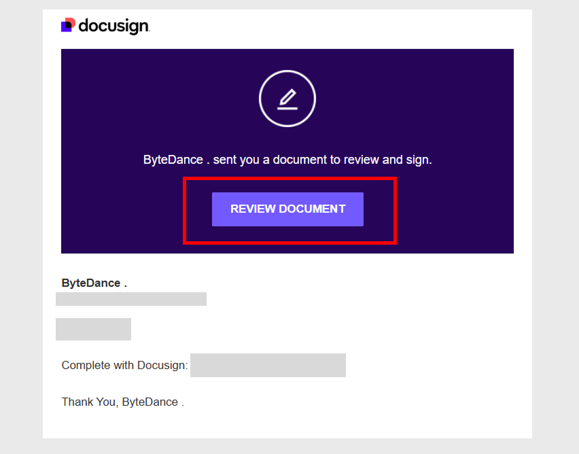The width and height of the screenshot is (579, 454).
Task: Click the bold 'ByteDance .' sender name
Action: (x=94, y=283)
